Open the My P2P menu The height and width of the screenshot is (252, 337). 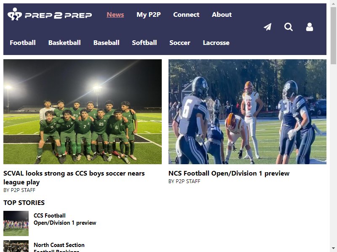(149, 15)
